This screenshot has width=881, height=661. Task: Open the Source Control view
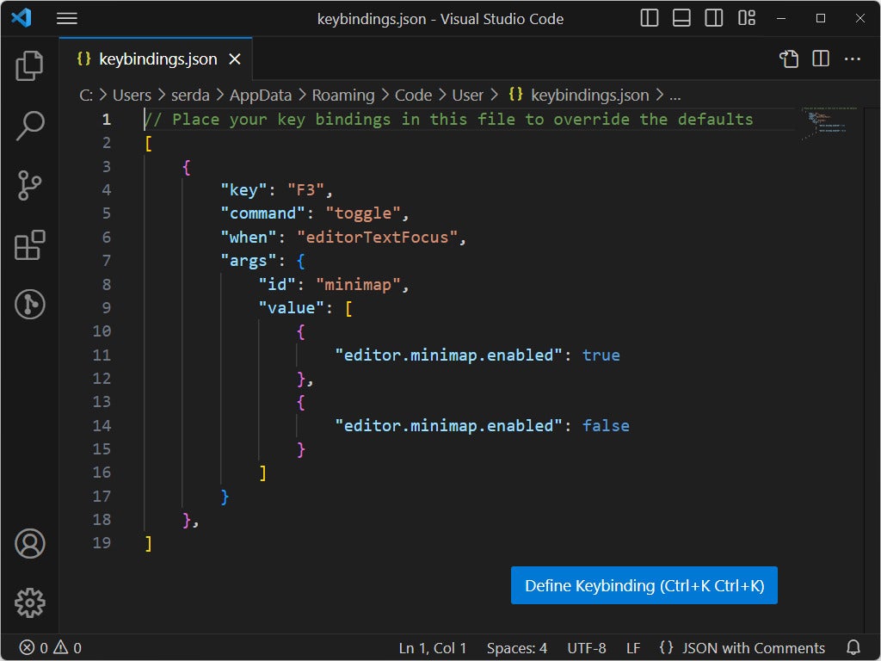(29, 186)
